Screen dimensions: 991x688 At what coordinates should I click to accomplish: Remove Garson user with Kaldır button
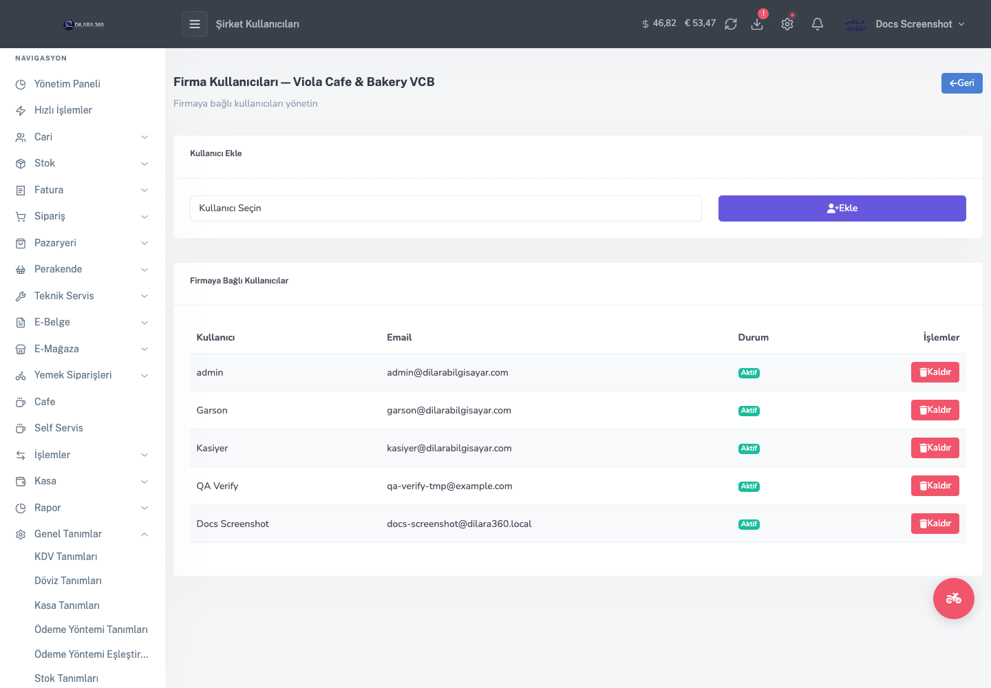click(x=935, y=410)
